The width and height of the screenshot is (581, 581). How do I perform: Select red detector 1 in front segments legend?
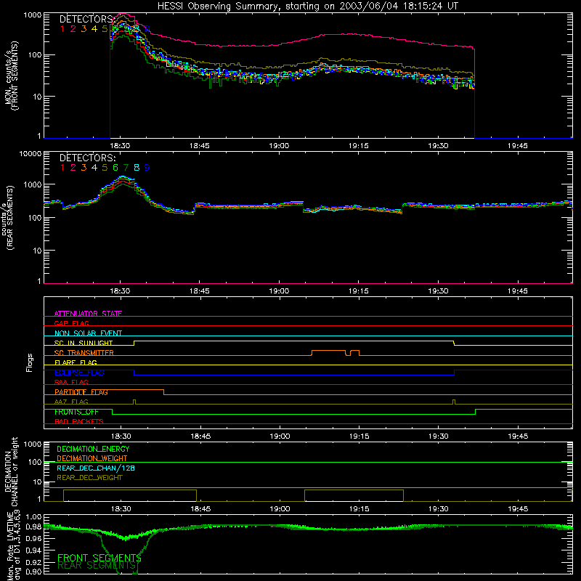[62, 29]
